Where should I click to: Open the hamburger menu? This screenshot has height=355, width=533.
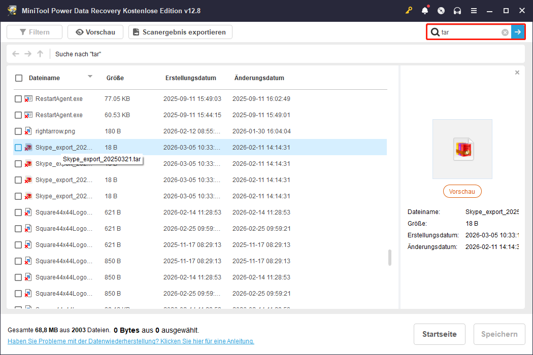pos(474,10)
